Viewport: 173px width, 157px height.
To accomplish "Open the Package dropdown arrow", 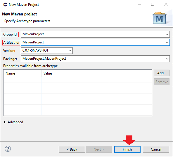I will click(167, 59).
